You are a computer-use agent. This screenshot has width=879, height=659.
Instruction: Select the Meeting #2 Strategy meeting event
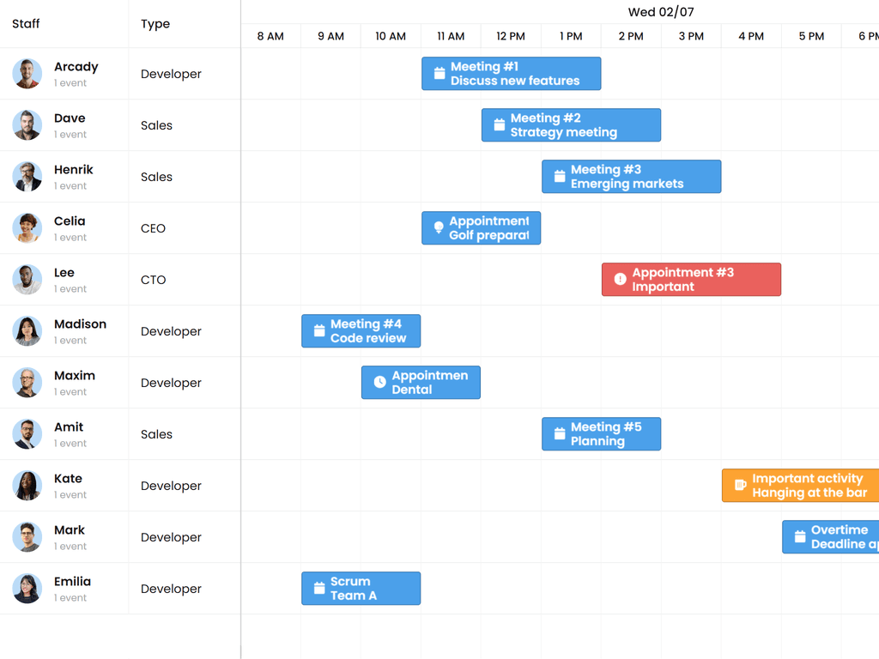point(571,125)
